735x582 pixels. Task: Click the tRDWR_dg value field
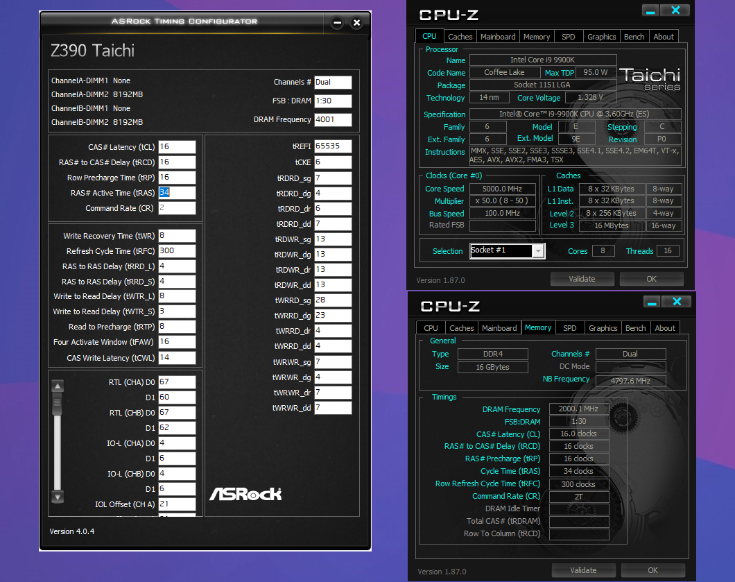[x=333, y=254]
